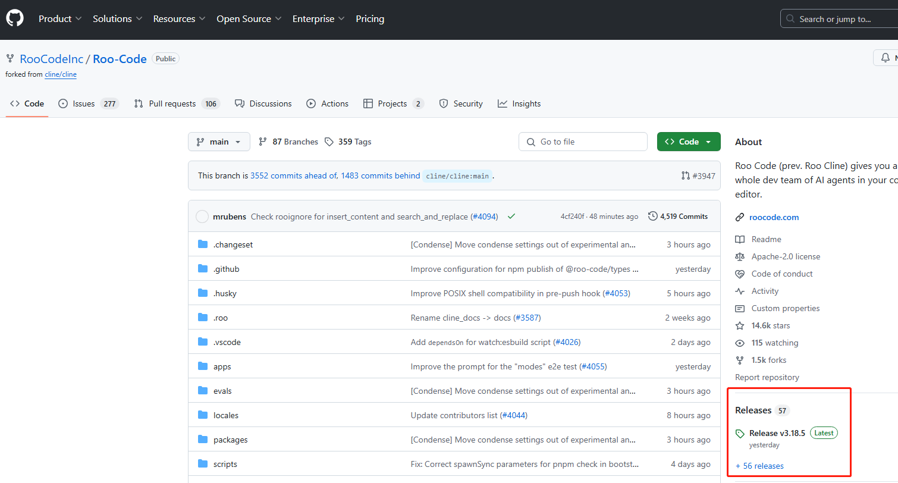
Task: Open the Code of conduct link
Action: (x=782, y=274)
